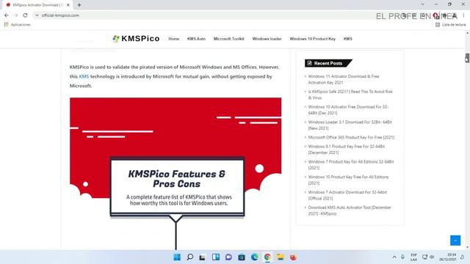
Task: Open the Microsoft Toolkit menu item
Action: [x=228, y=39]
